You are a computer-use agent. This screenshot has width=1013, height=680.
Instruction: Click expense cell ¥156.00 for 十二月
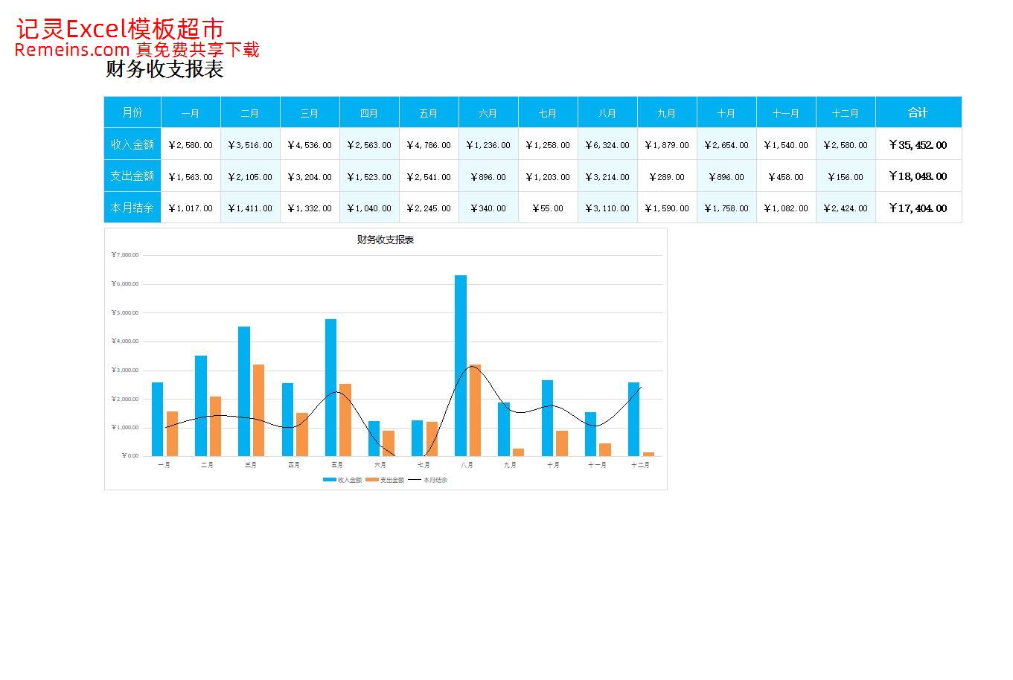[x=846, y=176]
